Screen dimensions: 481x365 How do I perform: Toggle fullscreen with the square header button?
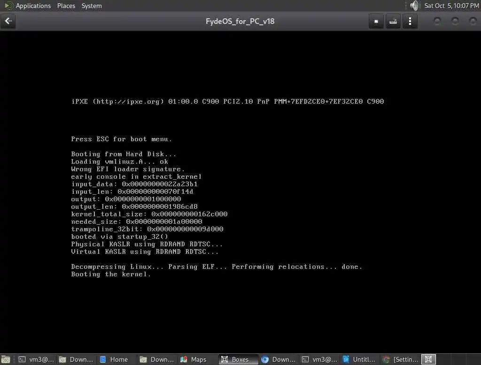click(376, 22)
